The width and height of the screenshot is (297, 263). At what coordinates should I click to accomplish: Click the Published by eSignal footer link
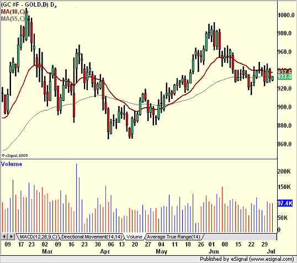247,259
